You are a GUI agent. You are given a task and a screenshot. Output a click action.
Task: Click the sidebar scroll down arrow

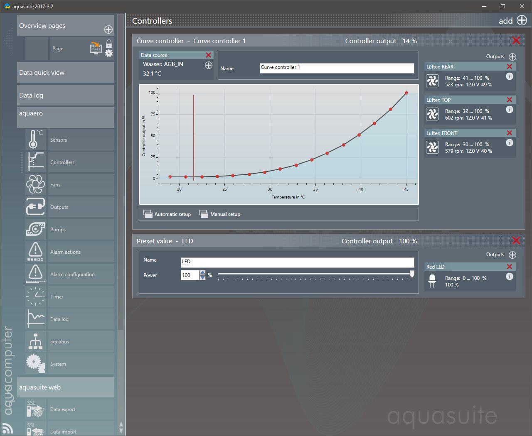[121, 431]
